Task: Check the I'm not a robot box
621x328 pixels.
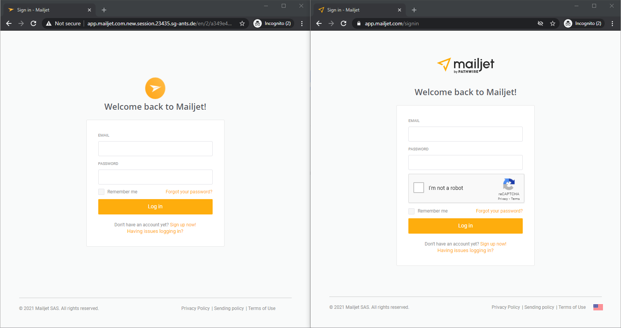Action: click(x=419, y=188)
